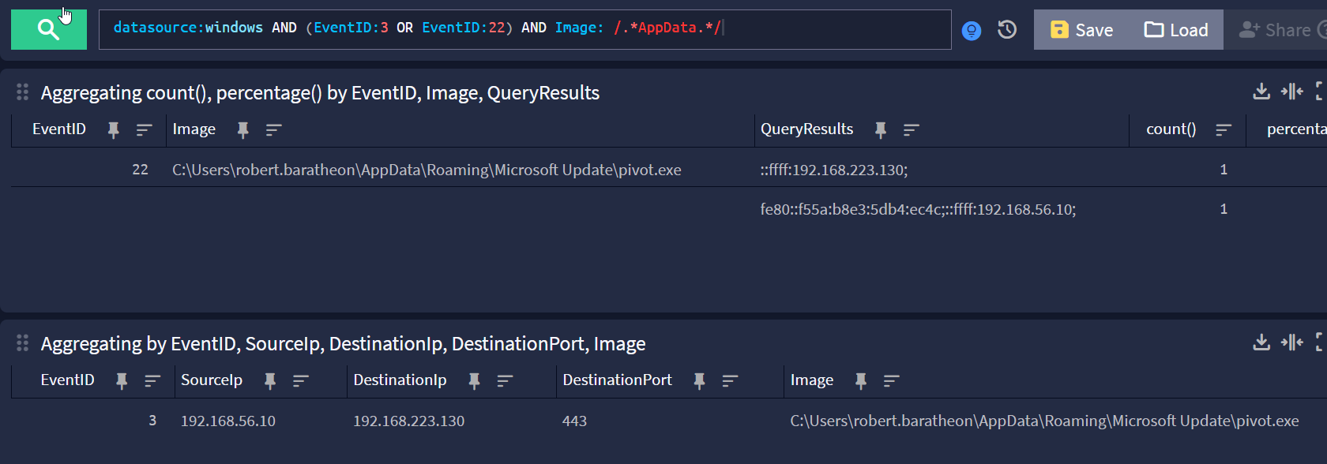The height and width of the screenshot is (464, 1327).
Task: Download the top aggregation panel results
Action: pos(1261,92)
